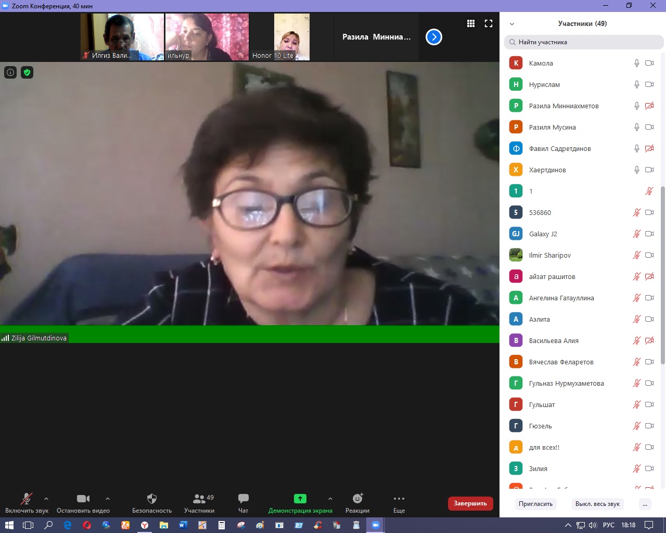
Task: Open Reactions (Реакции) emoji menu
Action: (357, 499)
